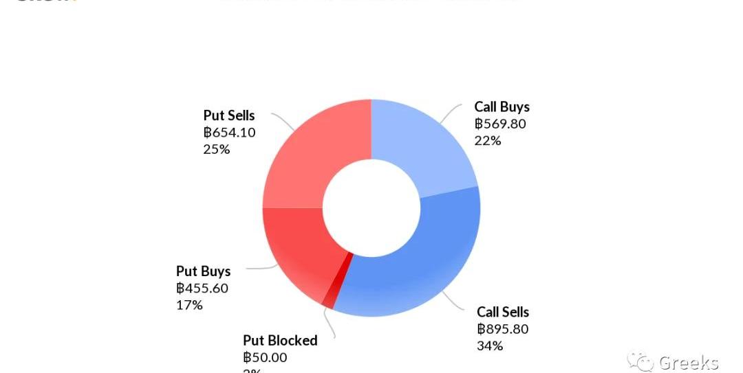Viewport: 743px width, 373px height.
Task: Select the Put Buys label
Action: click(204, 271)
